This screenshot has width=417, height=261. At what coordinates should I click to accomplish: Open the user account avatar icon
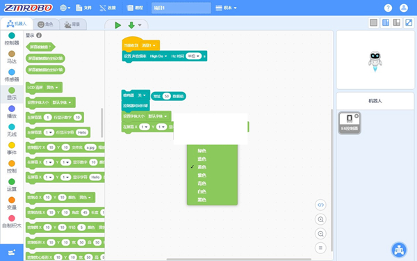click(x=404, y=8)
